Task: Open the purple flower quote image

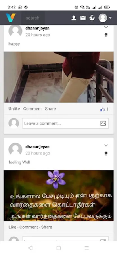Action: pyautogui.click(x=59, y=195)
